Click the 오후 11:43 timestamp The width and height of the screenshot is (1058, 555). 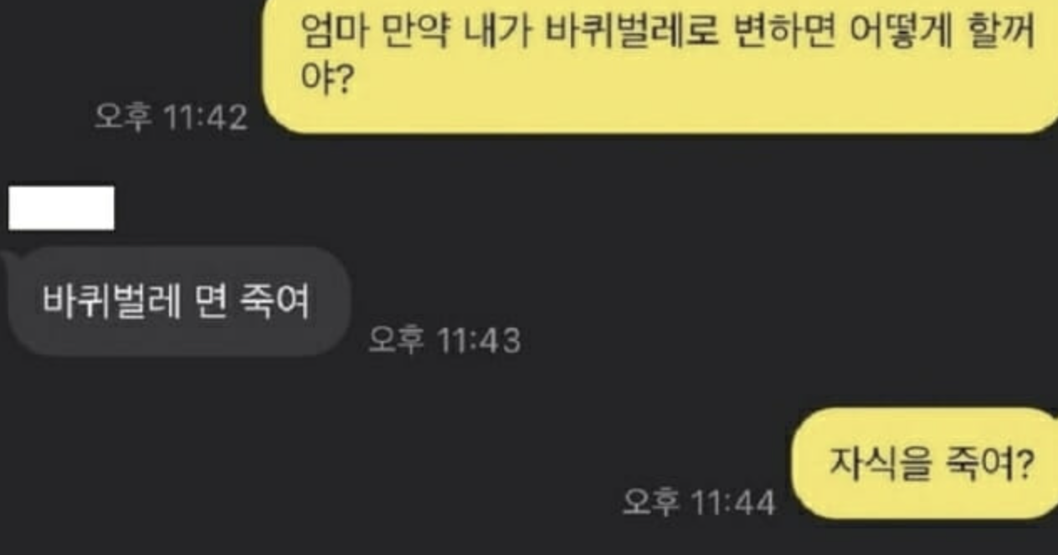pyautogui.click(x=444, y=340)
